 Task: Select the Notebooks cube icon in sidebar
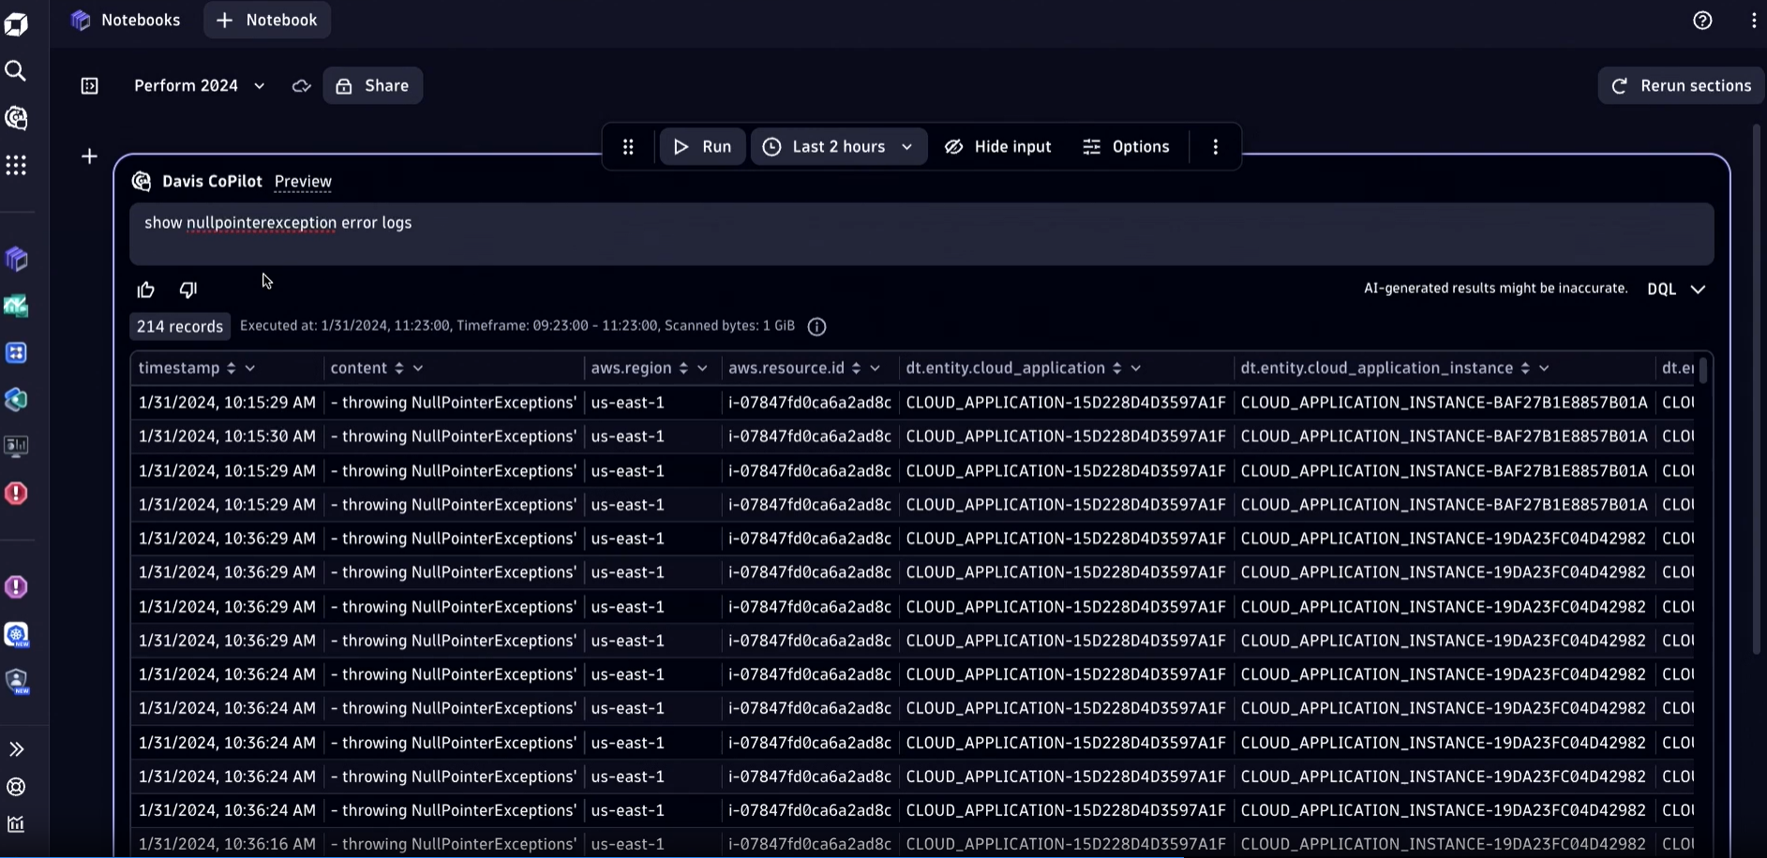16,259
